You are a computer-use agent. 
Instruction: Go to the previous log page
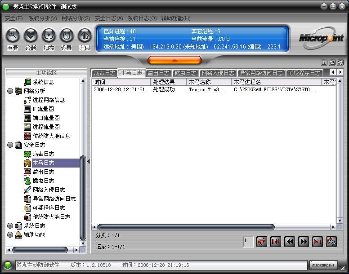pos(290,242)
